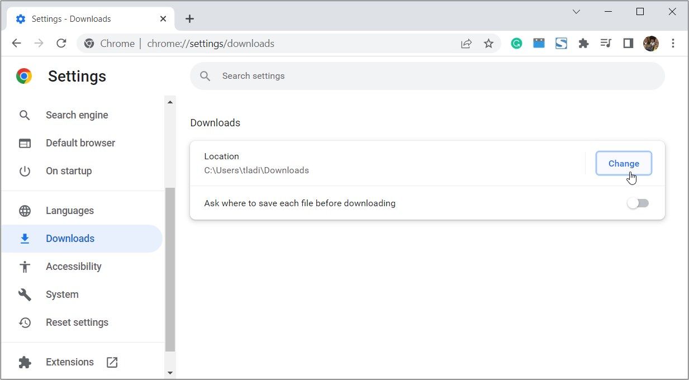Click the Grammarly extension icon

(516, 43)
